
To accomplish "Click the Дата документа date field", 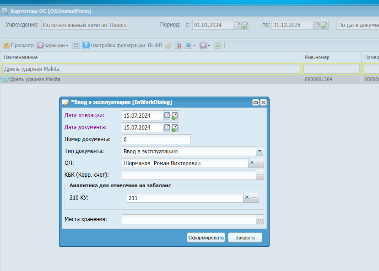I will (x=142, y=127).
